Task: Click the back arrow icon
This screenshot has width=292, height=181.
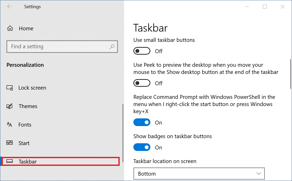Action: (x=10, y=7)
